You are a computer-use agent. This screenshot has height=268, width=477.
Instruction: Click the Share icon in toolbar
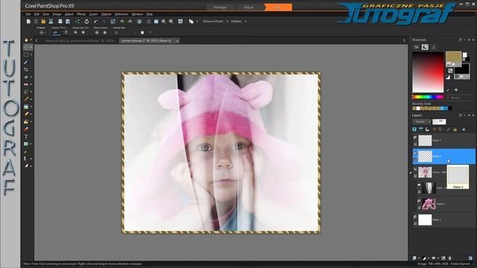tap(78, 22)
